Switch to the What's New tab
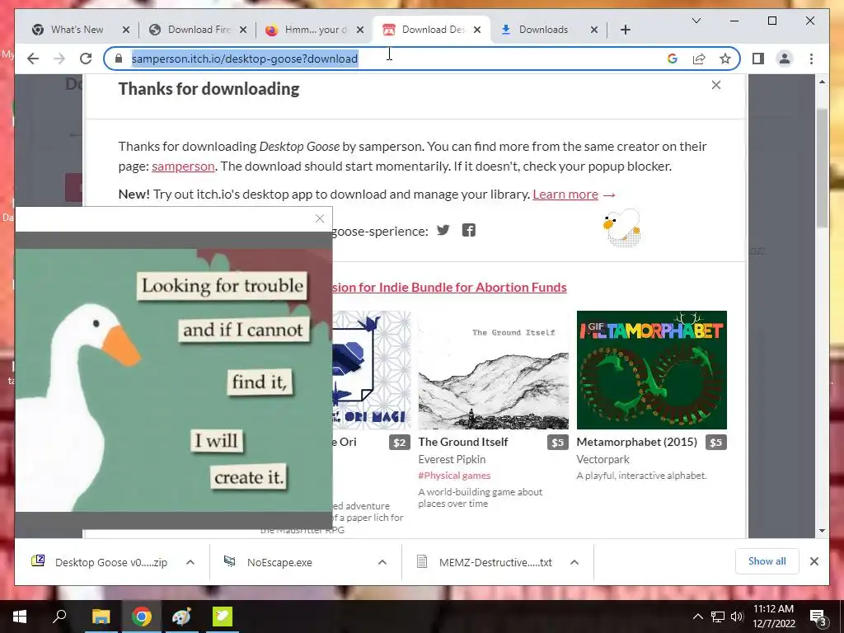844x633 pixels. point(77,30)
